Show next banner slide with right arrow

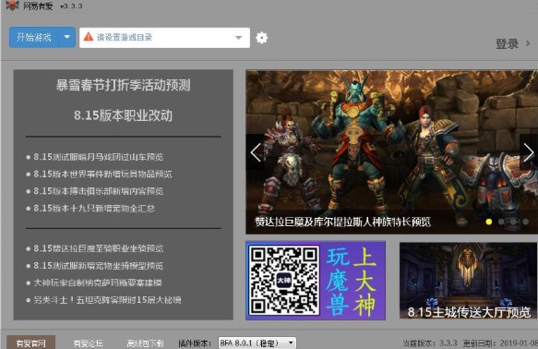click(529, 152)
